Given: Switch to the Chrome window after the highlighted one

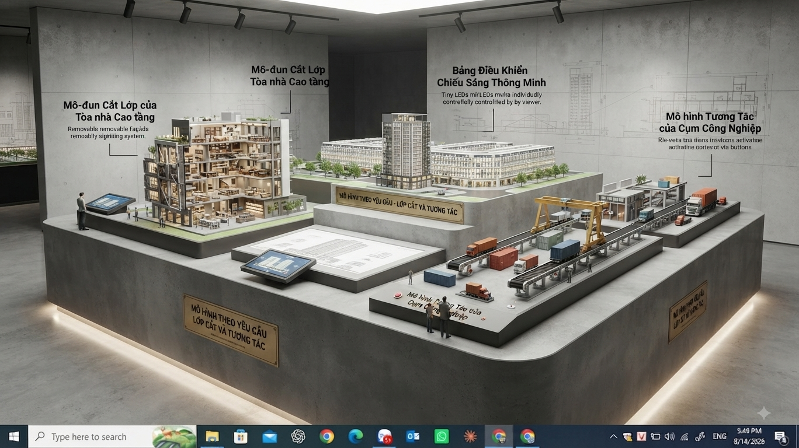Looking at the screenshot, I should point(527,436).
